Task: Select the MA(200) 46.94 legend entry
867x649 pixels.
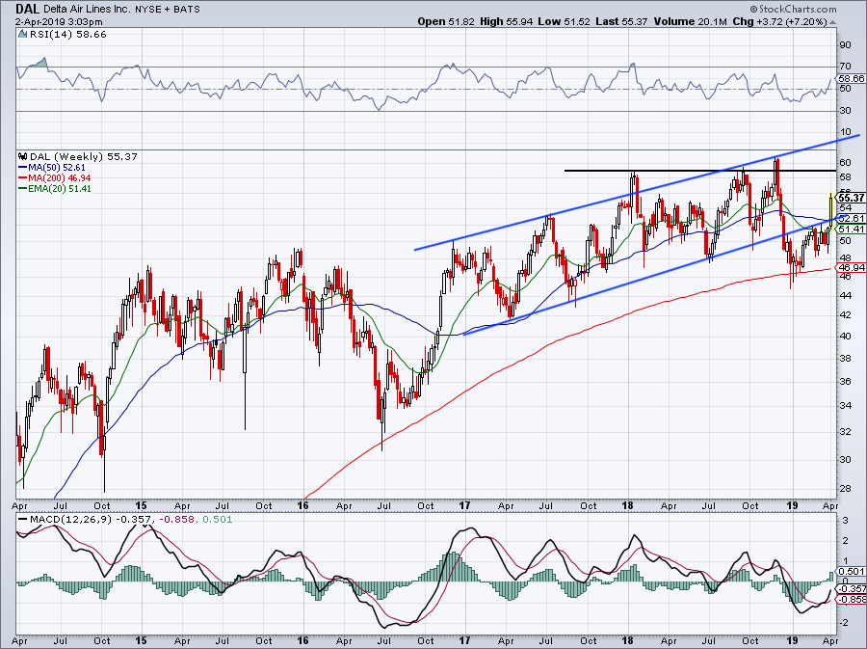Action: pos(54,177)
